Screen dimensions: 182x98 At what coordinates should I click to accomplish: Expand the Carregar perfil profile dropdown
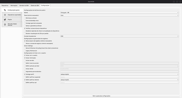point(119,74)
